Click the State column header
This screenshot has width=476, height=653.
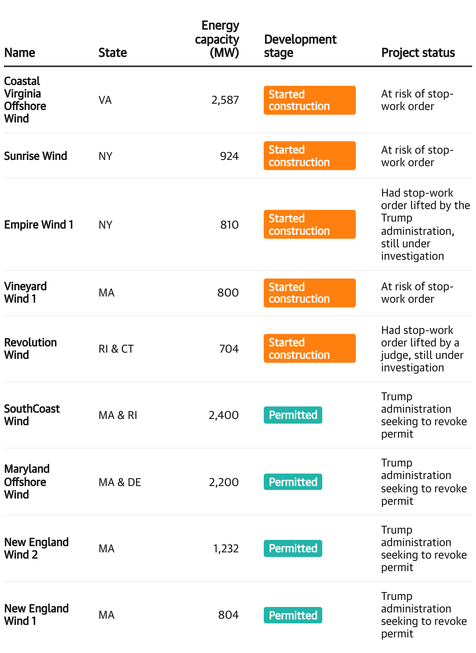point(113,53)
